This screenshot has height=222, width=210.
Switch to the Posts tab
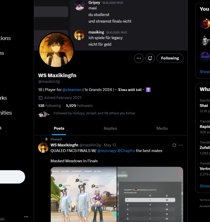59,128
